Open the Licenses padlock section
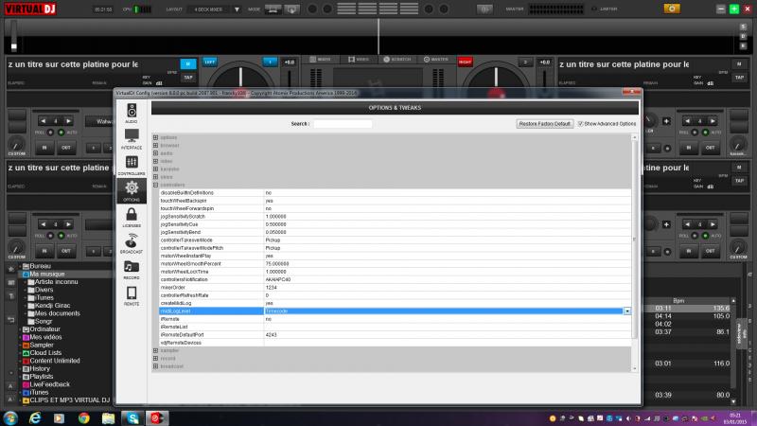The width and height of the screenshot is (757, 426). 132,217
